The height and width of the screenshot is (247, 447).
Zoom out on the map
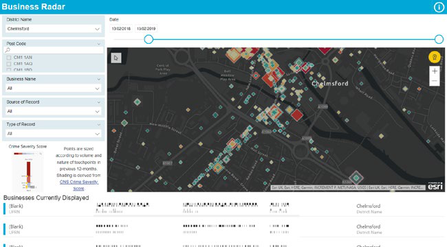click(x=435, y=81)
